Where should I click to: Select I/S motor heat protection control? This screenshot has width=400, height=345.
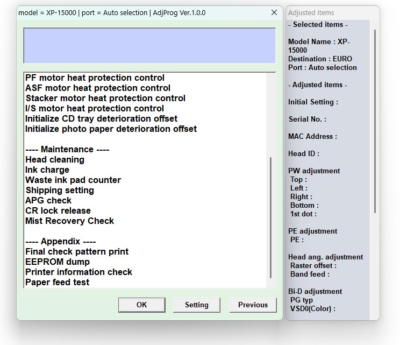pyautogui.click(x=95, y=108)
